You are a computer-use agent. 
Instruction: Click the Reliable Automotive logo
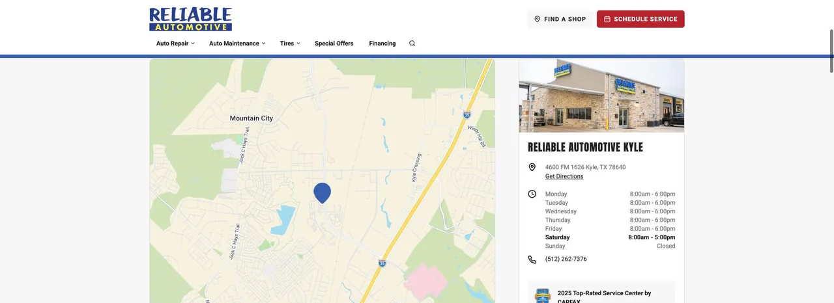pyautogui.click(x=190, y=19)
